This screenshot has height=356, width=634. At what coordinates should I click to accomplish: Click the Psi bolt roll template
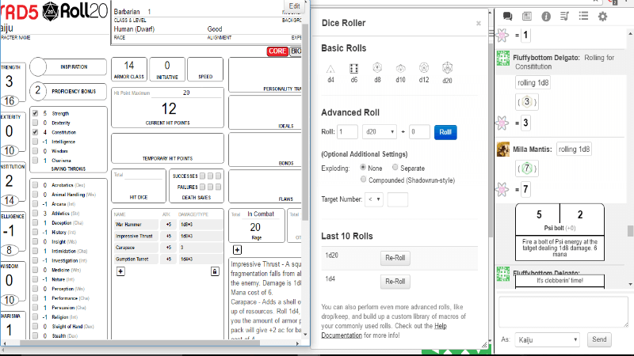[x=560, y=232]
